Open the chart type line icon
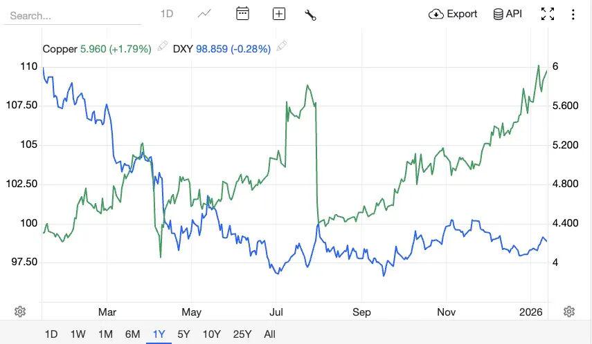 tap(204, 14)
